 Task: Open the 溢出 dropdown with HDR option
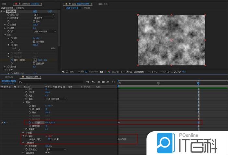[x=45, y=31]
